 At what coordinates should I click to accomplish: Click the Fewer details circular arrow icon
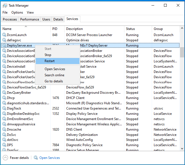point(5,158)
